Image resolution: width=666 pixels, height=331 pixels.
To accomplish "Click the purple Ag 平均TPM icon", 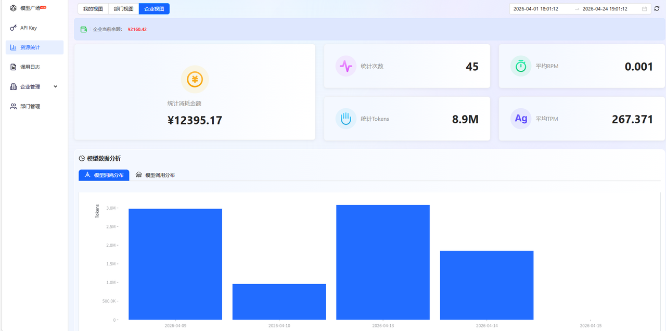I will point(521,119).
